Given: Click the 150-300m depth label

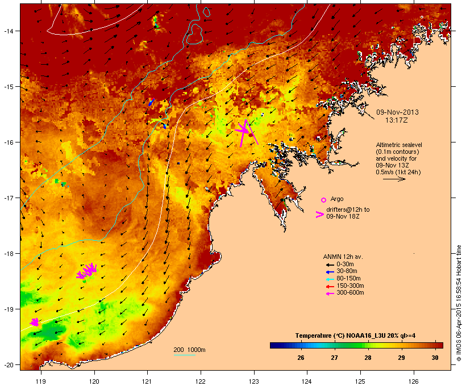Looking at the screenshot, I should (350, 286).
